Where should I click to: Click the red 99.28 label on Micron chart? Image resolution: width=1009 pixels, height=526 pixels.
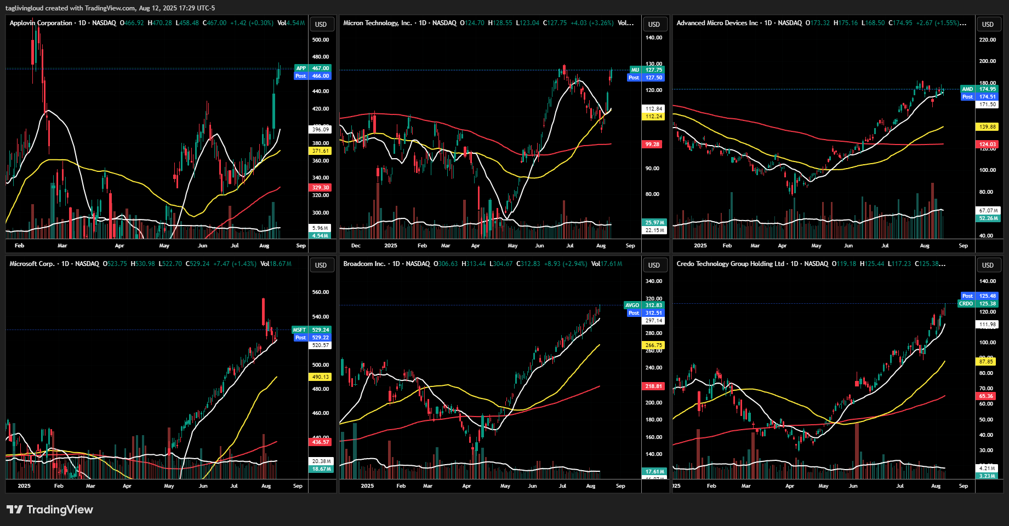tap(652, 144)
